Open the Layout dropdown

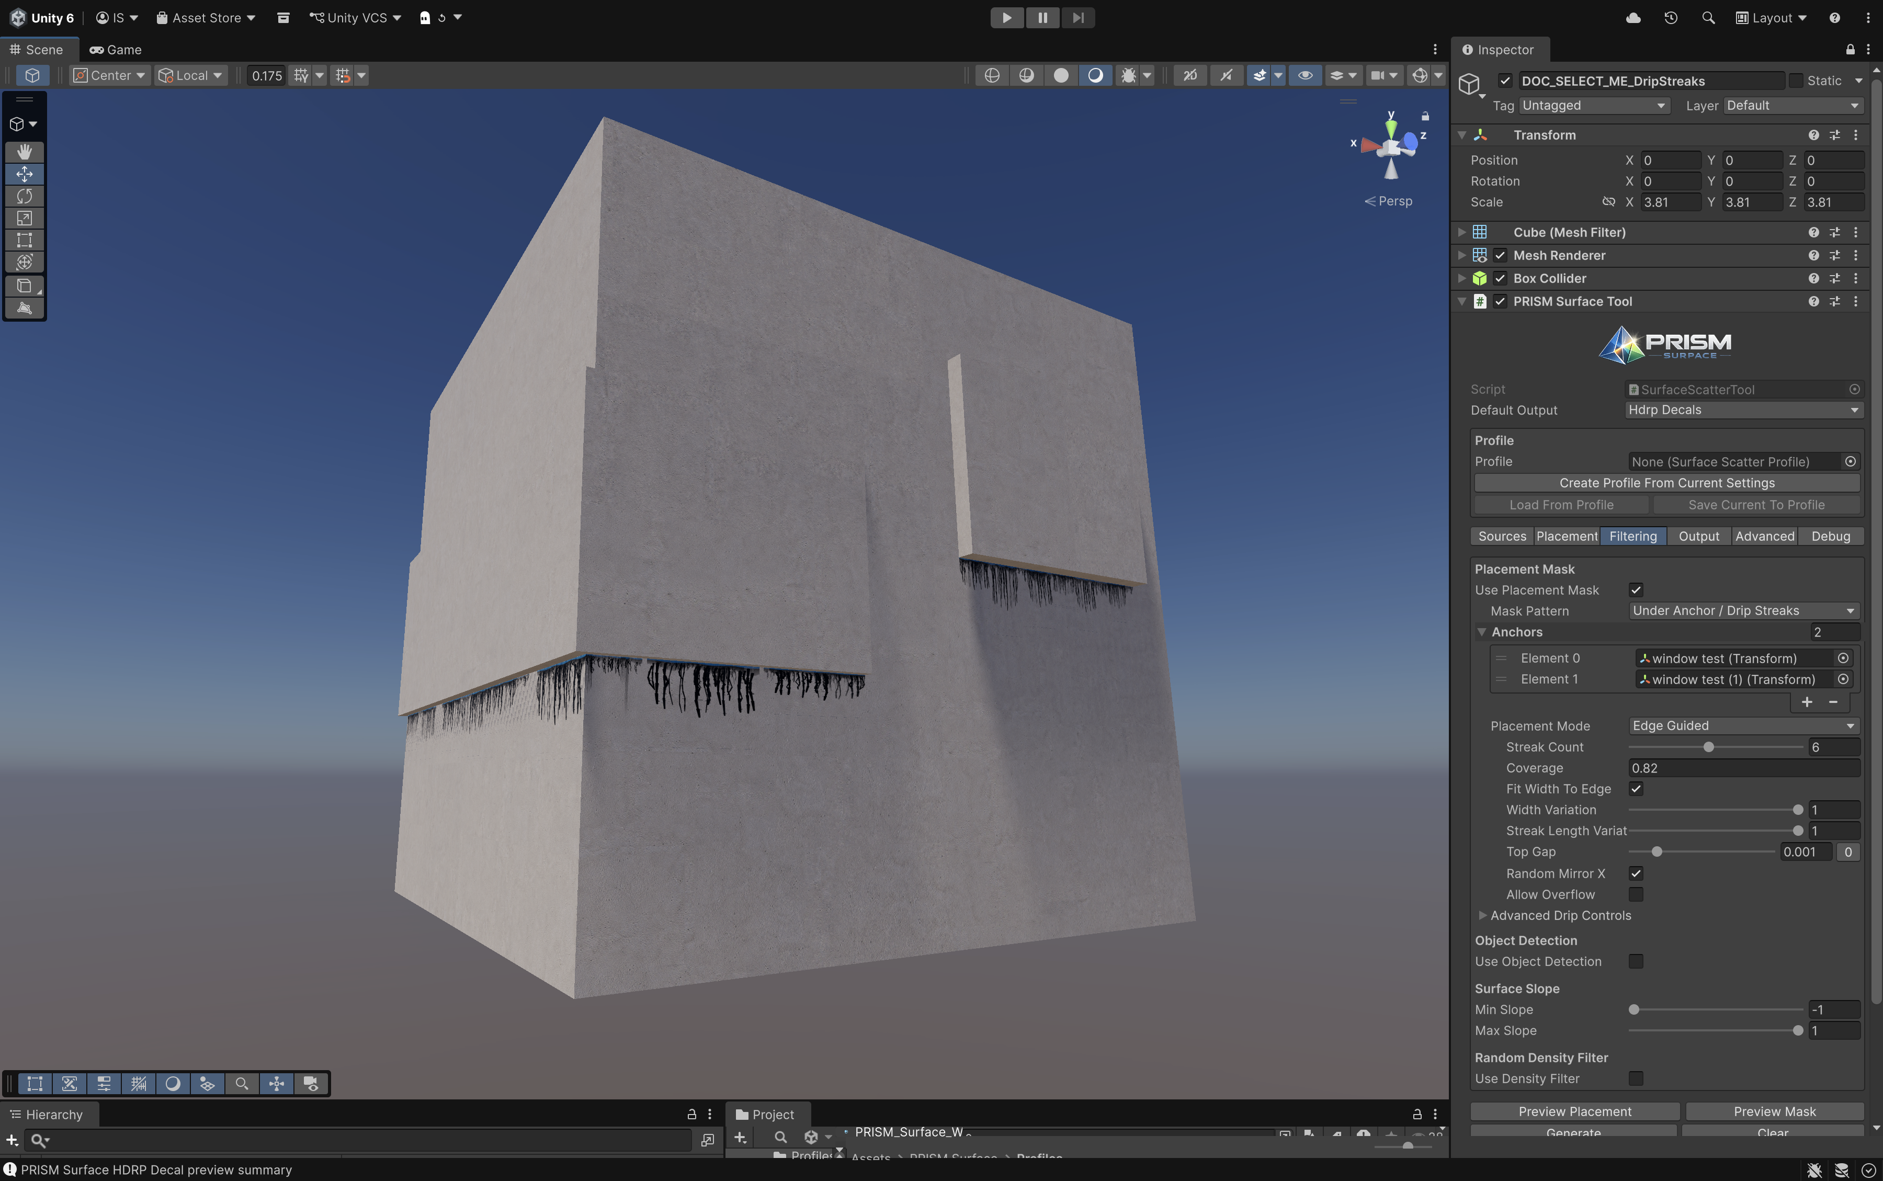click(1771, 17)
